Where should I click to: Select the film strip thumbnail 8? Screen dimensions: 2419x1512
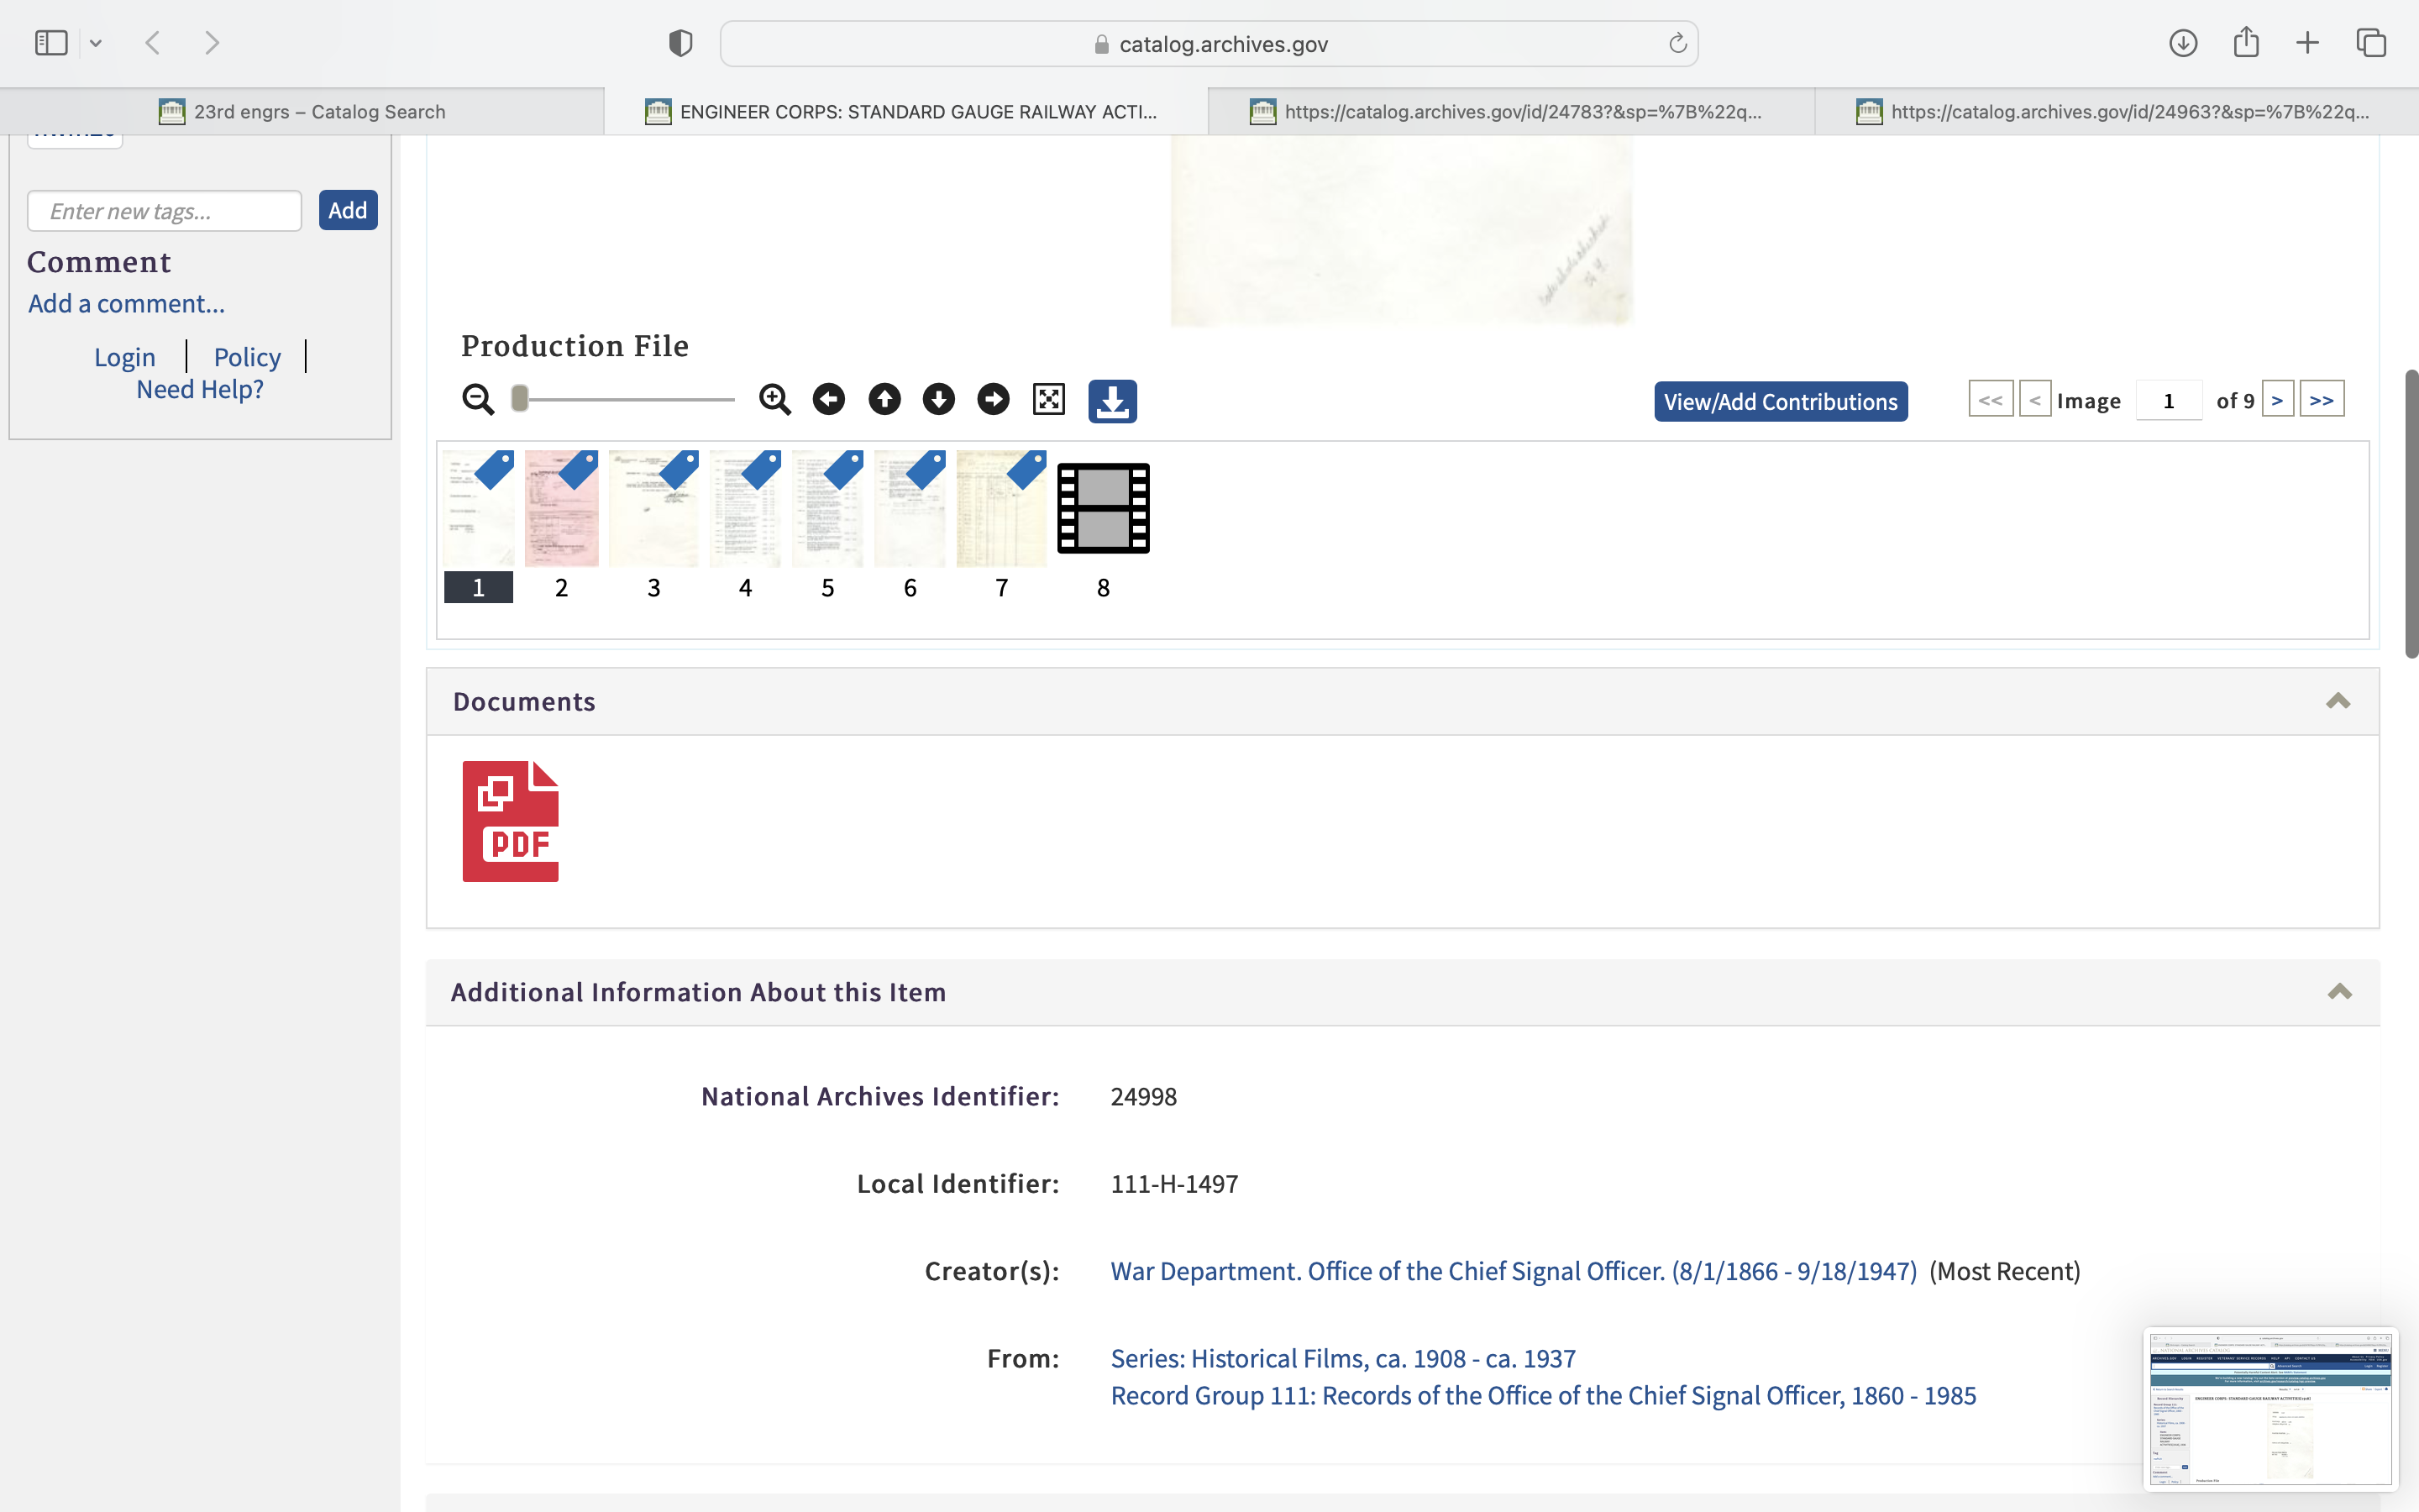[x=1103, y=508]
